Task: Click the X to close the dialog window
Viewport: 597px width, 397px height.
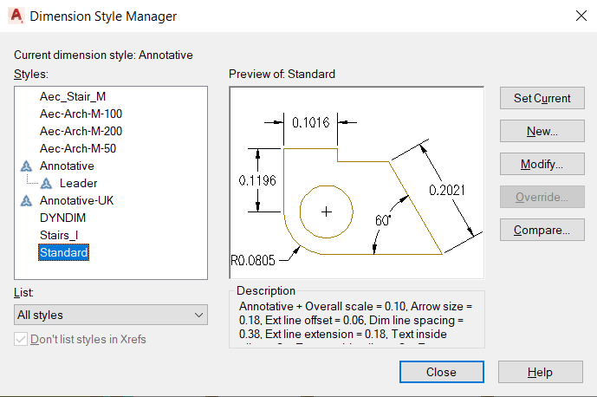Action: 581,16
